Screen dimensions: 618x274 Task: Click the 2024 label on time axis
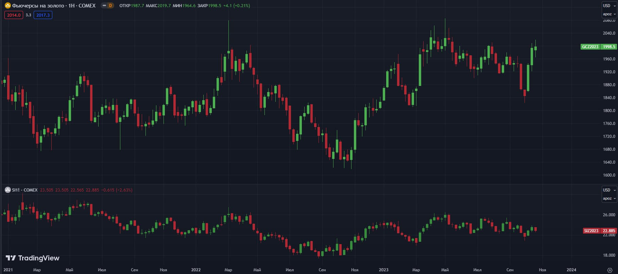pyautogui.click(x=571, y=270)
